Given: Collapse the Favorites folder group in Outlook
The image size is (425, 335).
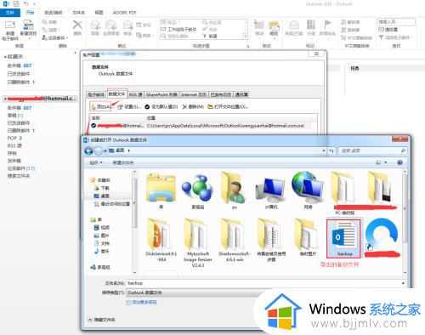Looking at the screenshot, I should [5, 57].
